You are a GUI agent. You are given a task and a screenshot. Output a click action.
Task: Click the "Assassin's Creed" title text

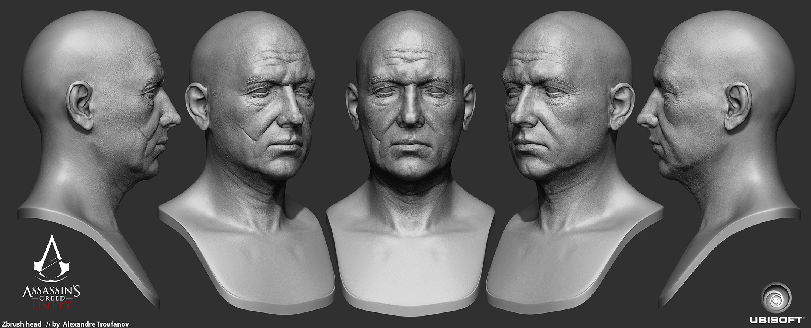coord(51,294)
